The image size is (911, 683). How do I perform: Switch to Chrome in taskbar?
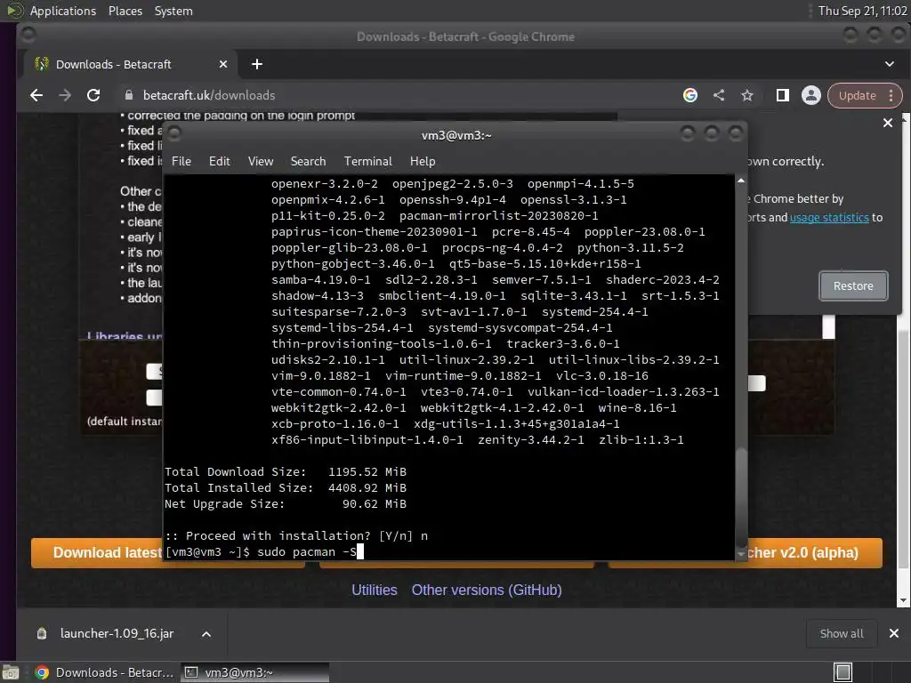pyautogui.click(x=105, y=672)
